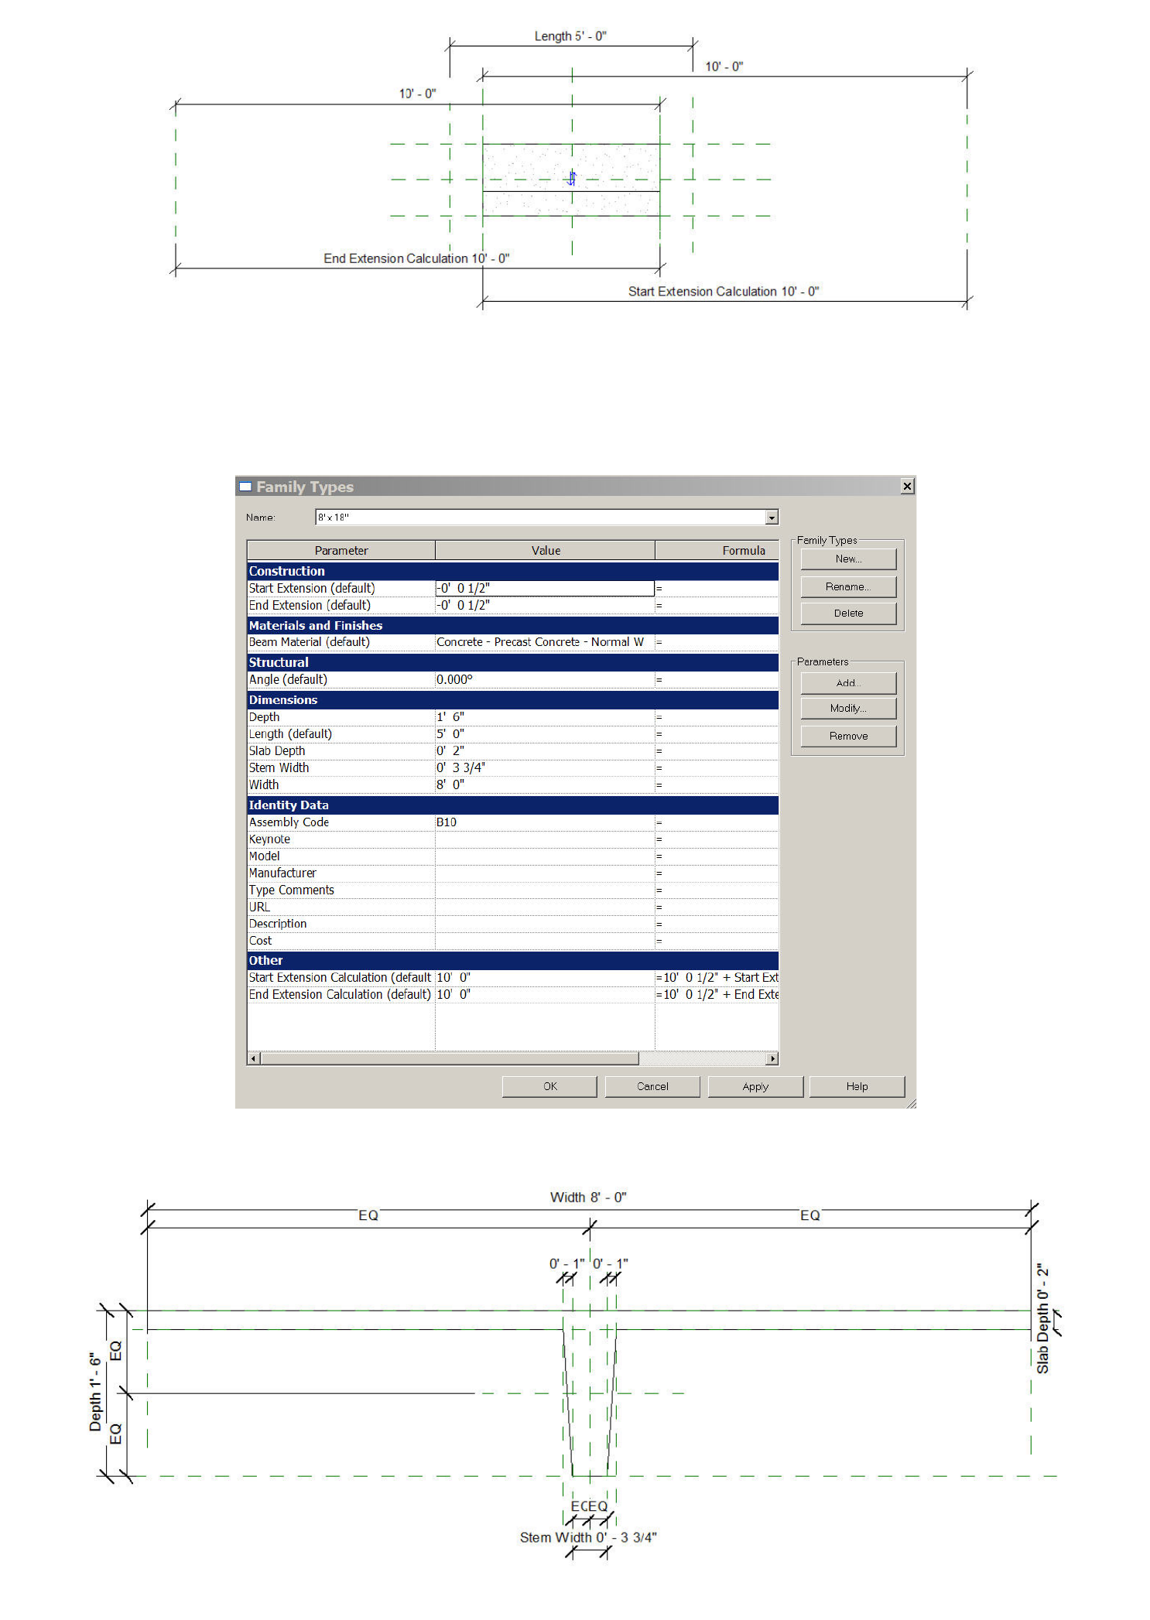1150x1620 pixels.
Task: Close the Family Types dialog
Action: 907,486
